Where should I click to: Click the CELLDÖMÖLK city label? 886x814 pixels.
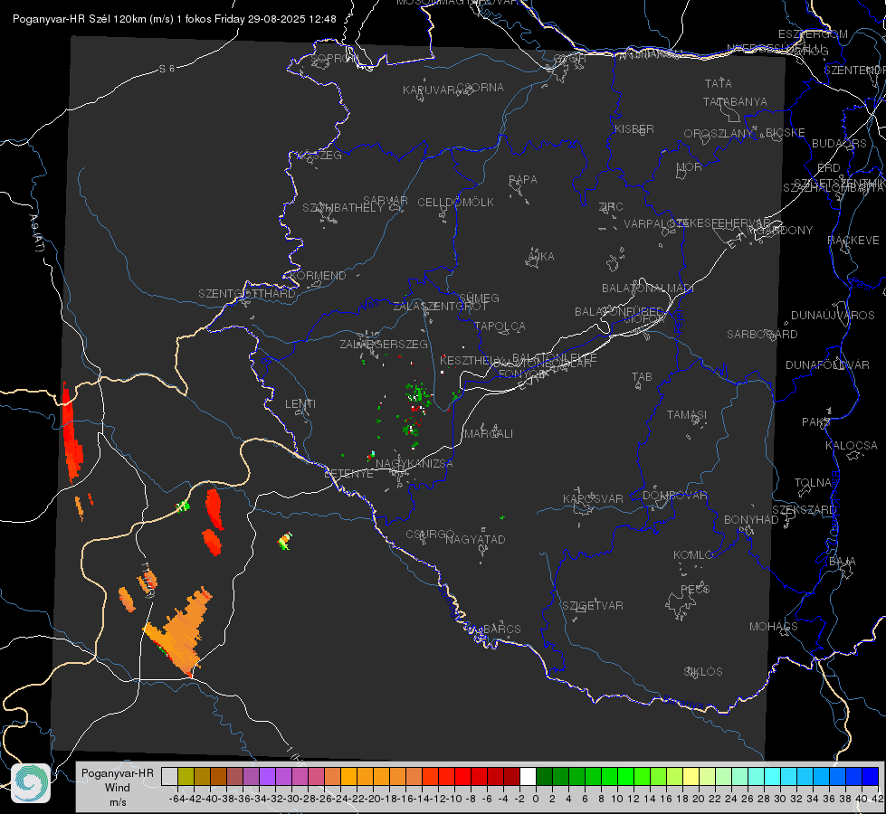(455, 202)
